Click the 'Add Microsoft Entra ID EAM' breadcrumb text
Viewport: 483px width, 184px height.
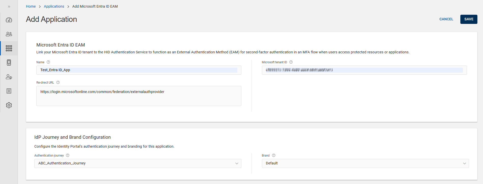point(95,6)
